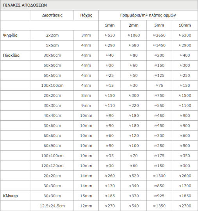
Task: Click the ≈925 value cell
Action: (x=159, y=196)
